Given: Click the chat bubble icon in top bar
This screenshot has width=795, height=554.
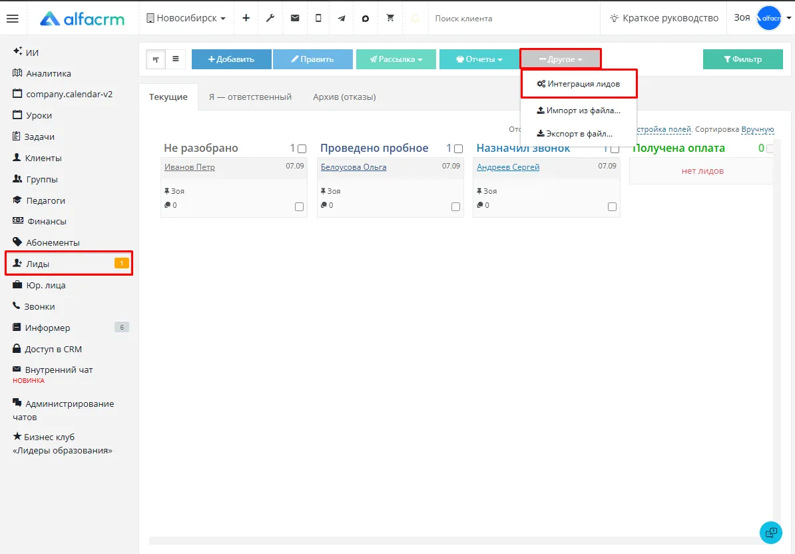Looking at the screenshot, I should point(366,18).
